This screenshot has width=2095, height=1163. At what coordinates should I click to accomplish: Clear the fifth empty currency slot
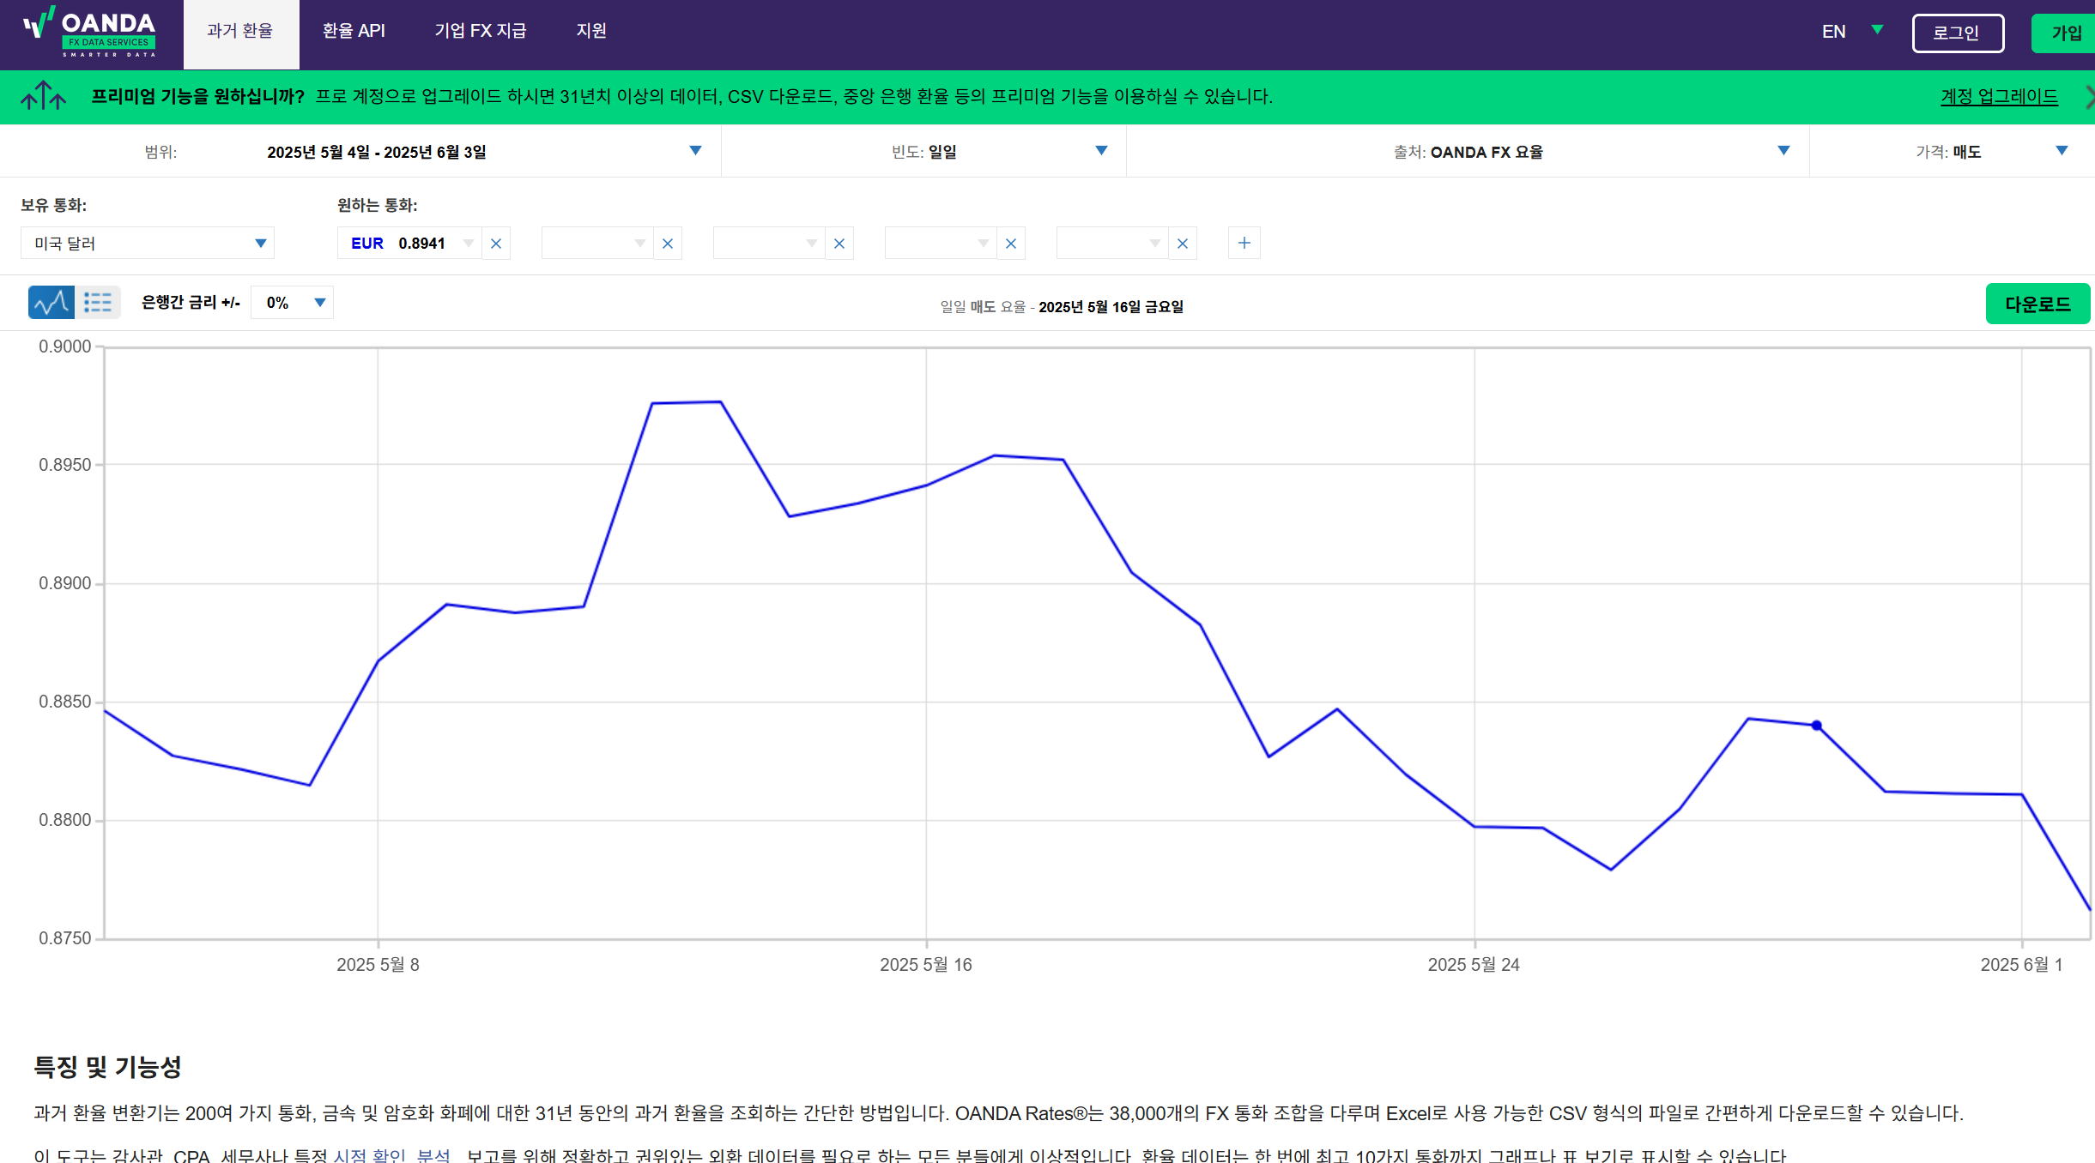pyautogui.click(x=1183, y=244)
